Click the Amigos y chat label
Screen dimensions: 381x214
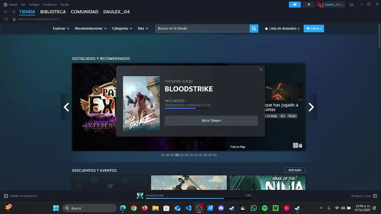click(x=361, y=196)
